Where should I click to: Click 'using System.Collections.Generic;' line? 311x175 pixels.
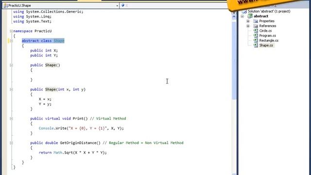tap(48, 12)
